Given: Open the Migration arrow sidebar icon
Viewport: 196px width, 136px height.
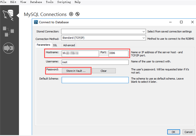Looking at the screenshot, I should pyautogui.click(x=8, y=48).
